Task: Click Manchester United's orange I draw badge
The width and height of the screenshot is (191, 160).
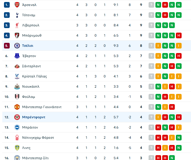Action: pyautogui.click(x=165, y=107)
